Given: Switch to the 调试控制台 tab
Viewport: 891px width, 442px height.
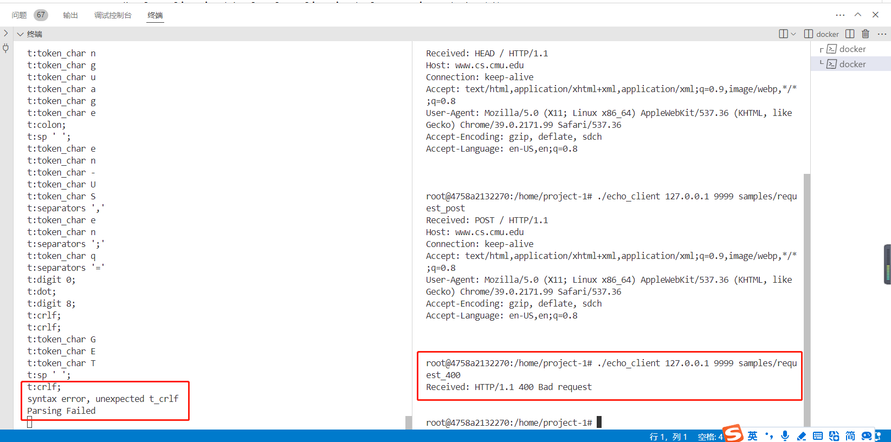Looking at the screenshot, I should (113, 15).
